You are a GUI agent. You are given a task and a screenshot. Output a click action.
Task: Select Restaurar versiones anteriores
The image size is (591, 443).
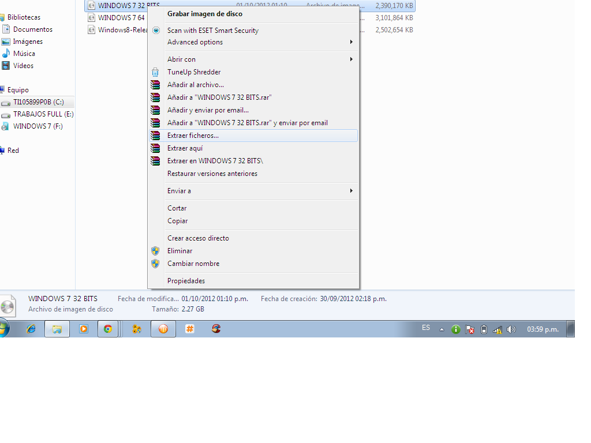(212, 174)
